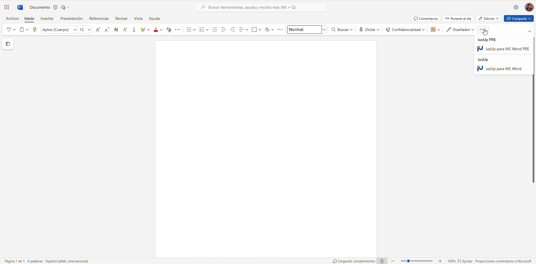Click the Dictar microphone icon
Screen dimensions: 536x264
pyautogui.click(x=361, y=30)
